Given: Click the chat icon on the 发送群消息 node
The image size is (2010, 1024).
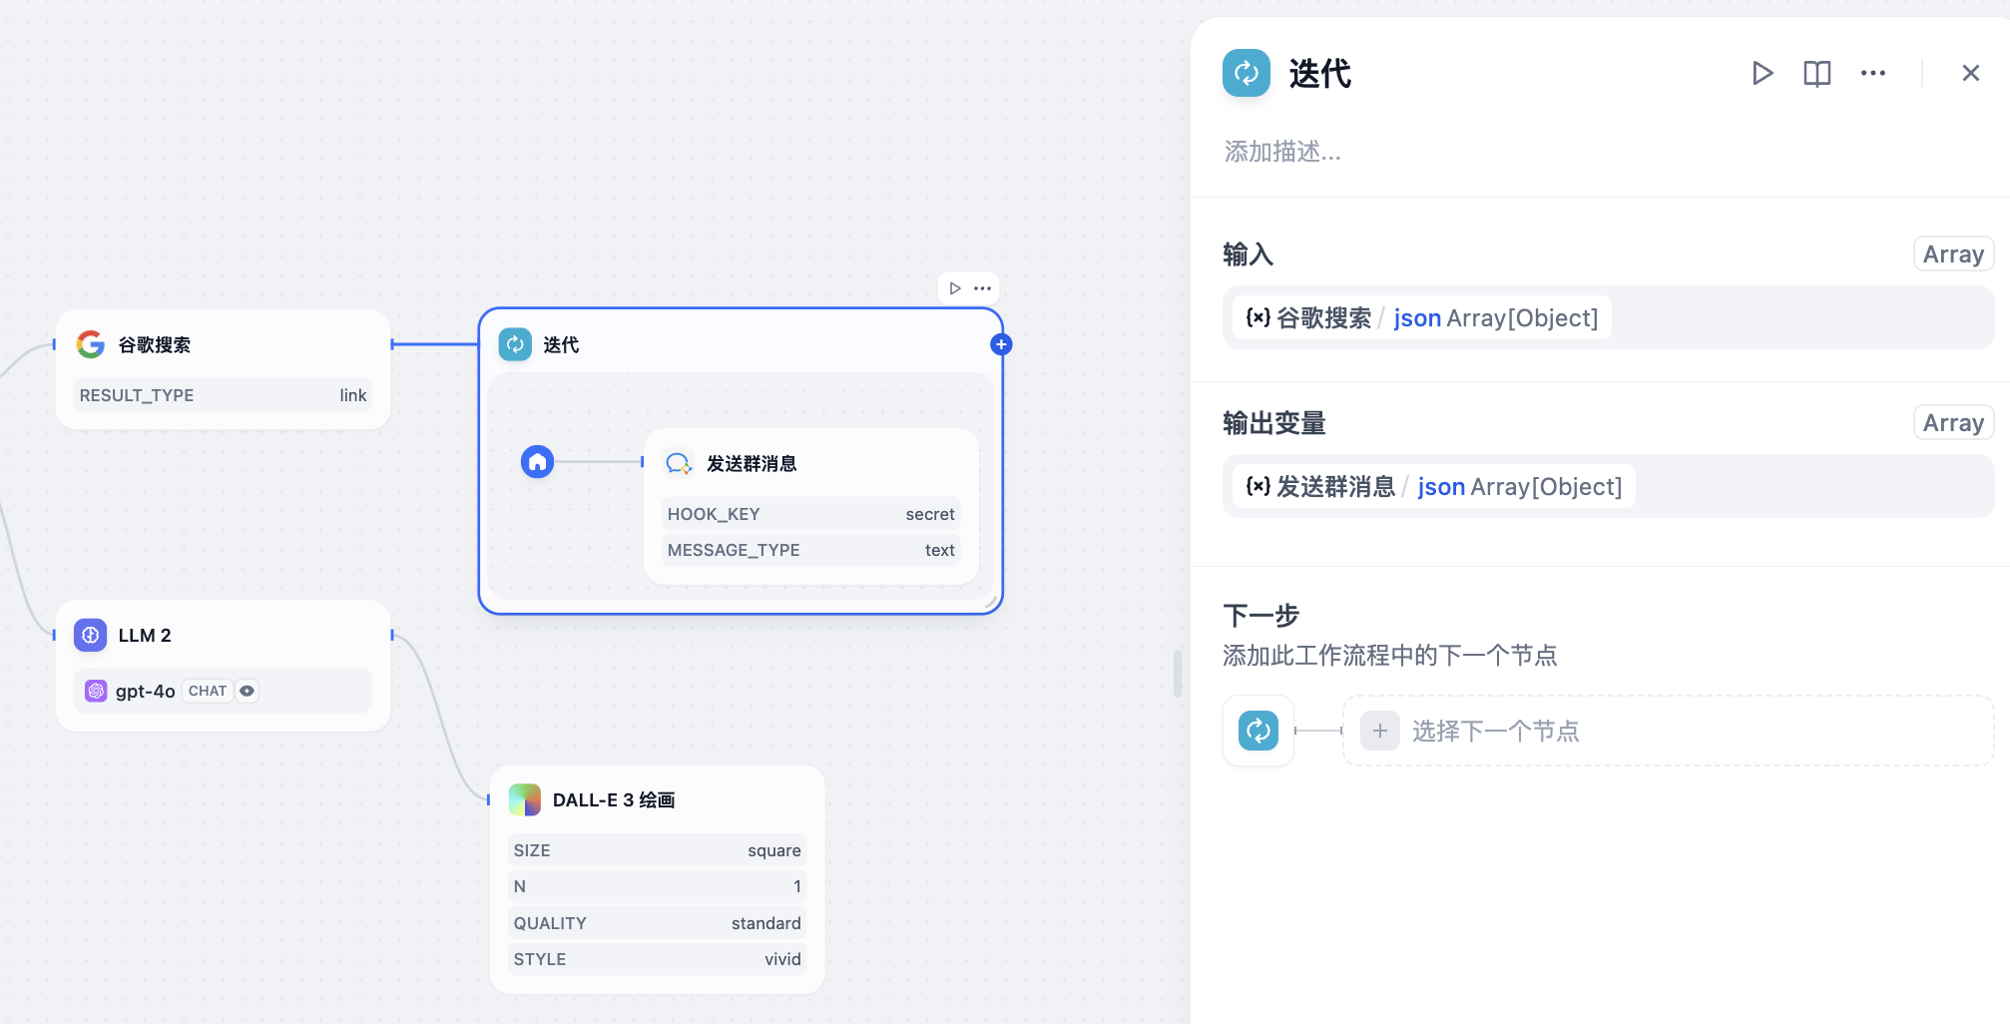Looking at the screenshot, I should 679,462.
